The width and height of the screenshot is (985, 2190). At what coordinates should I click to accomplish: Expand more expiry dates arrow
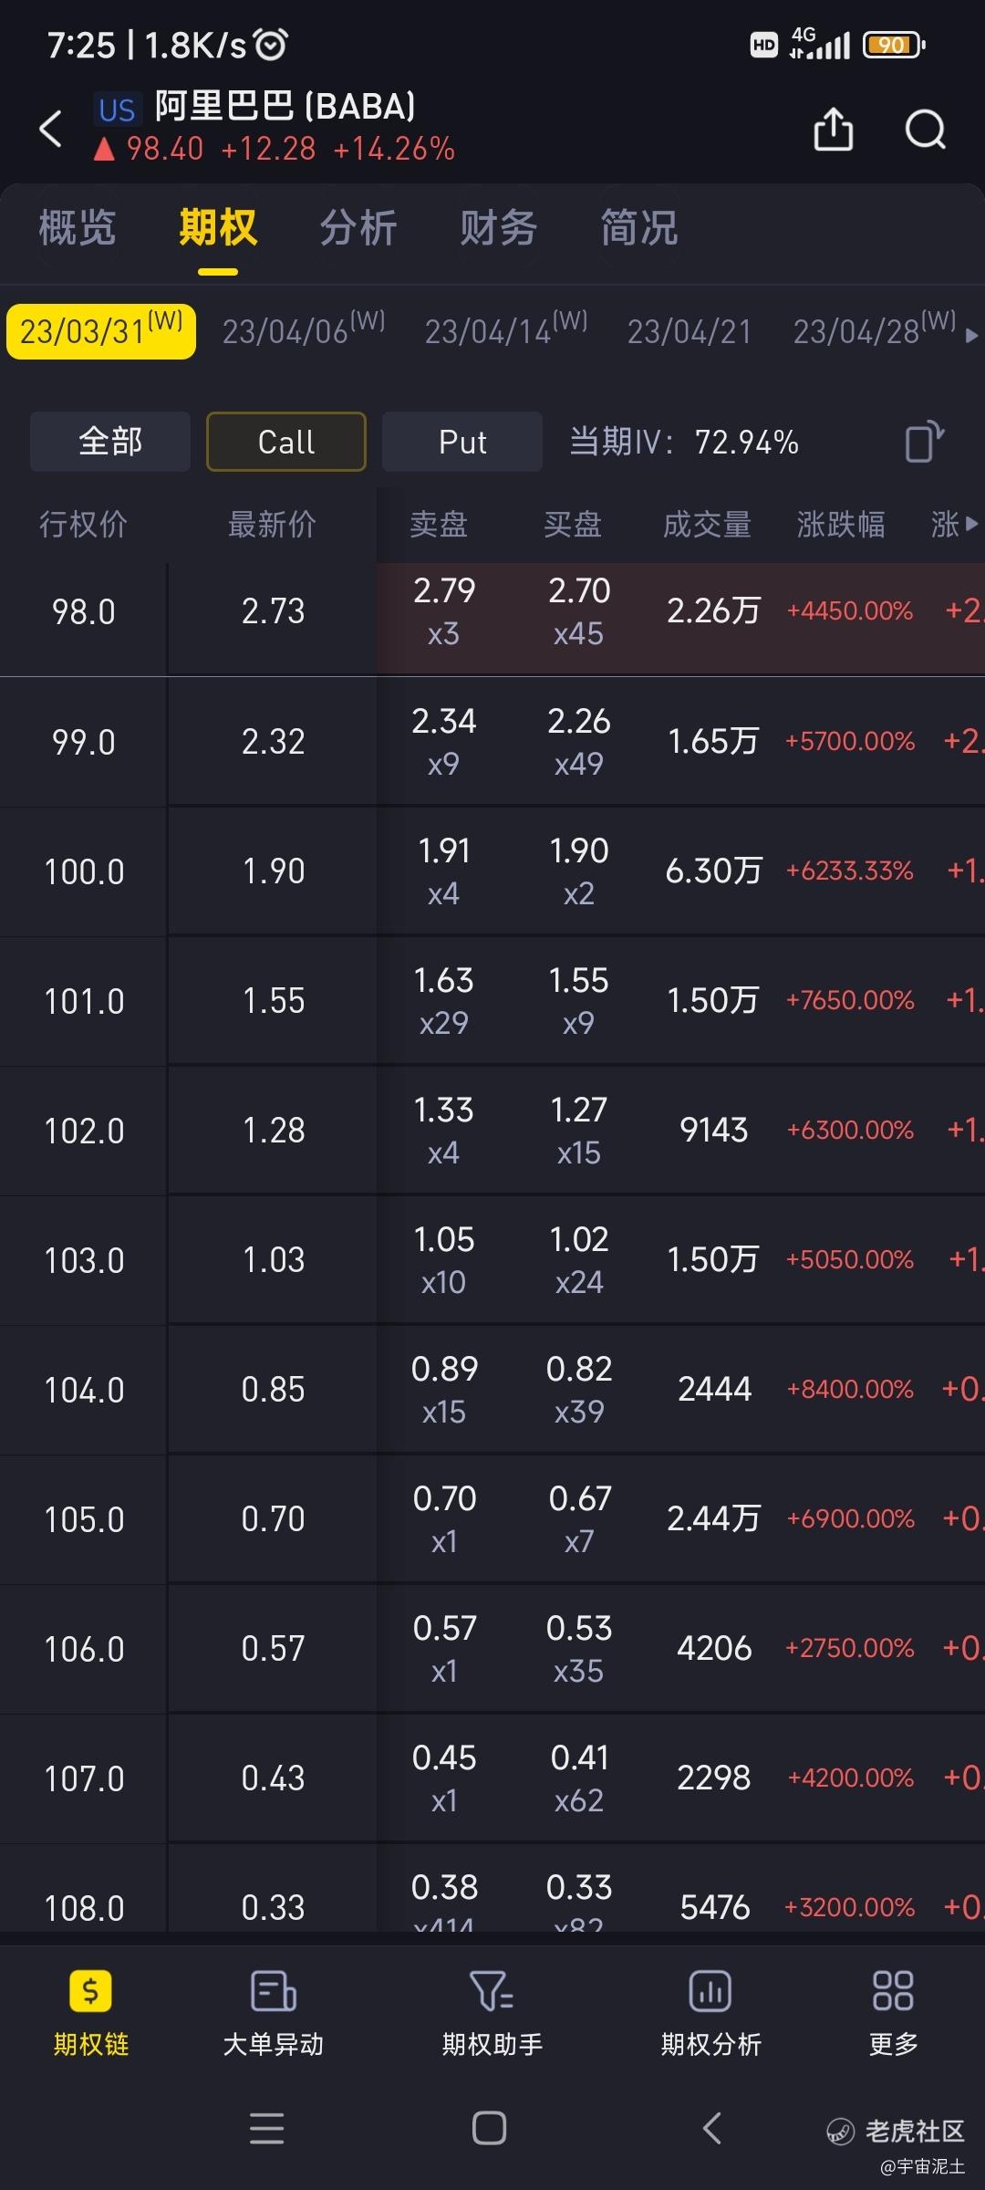coord(971,335)
